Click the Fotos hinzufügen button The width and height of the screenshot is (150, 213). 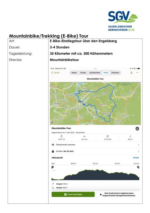tap(73, 194)
